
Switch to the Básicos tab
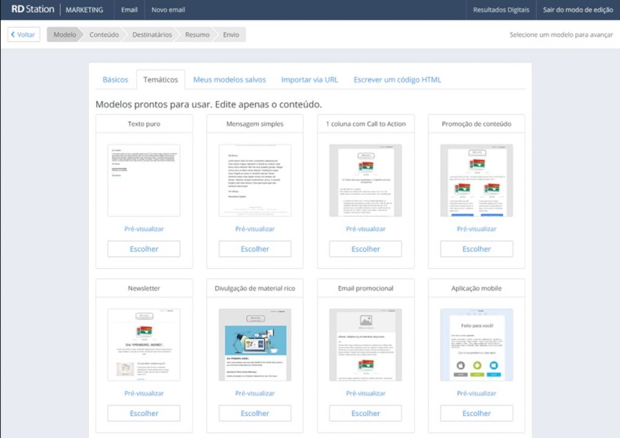coord(116,80)
